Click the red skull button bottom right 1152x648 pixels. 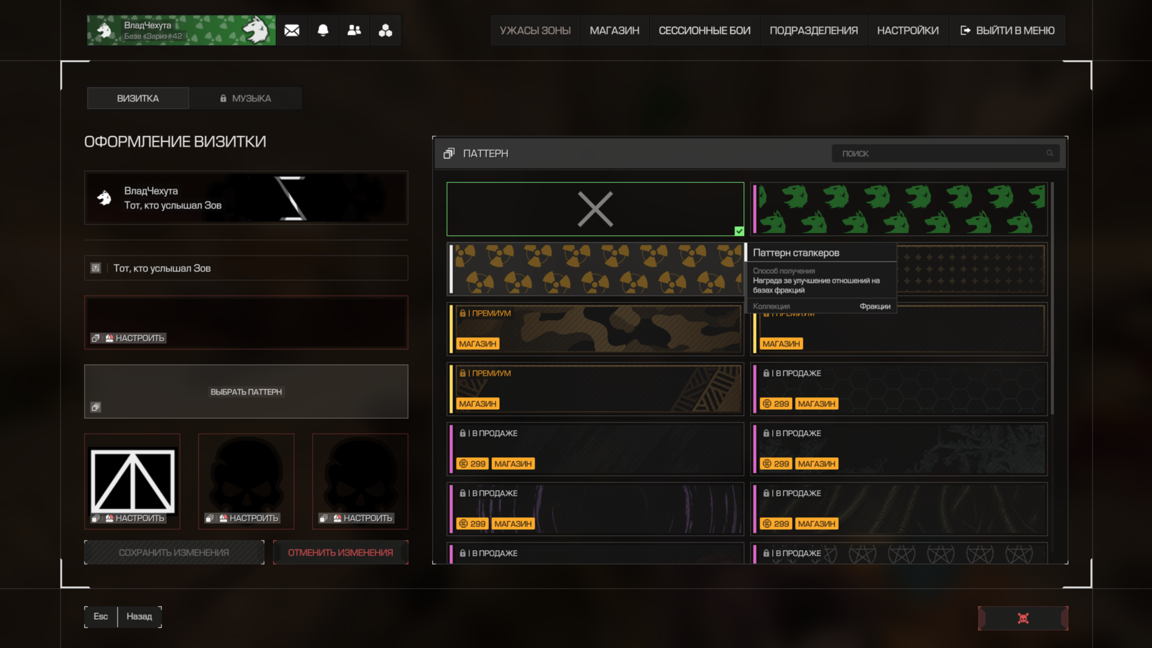click(1023, 618)
